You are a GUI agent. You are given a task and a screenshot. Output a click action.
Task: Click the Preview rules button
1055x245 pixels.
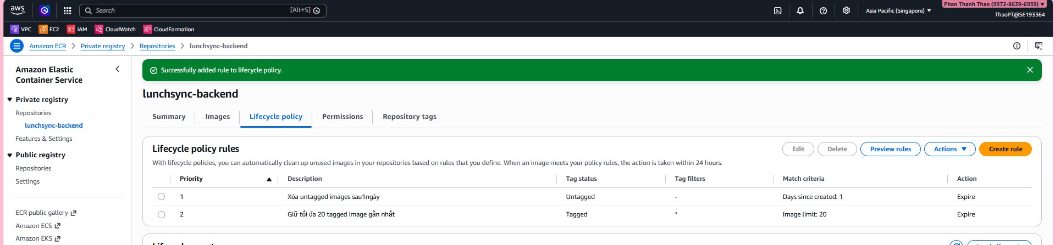890,149
